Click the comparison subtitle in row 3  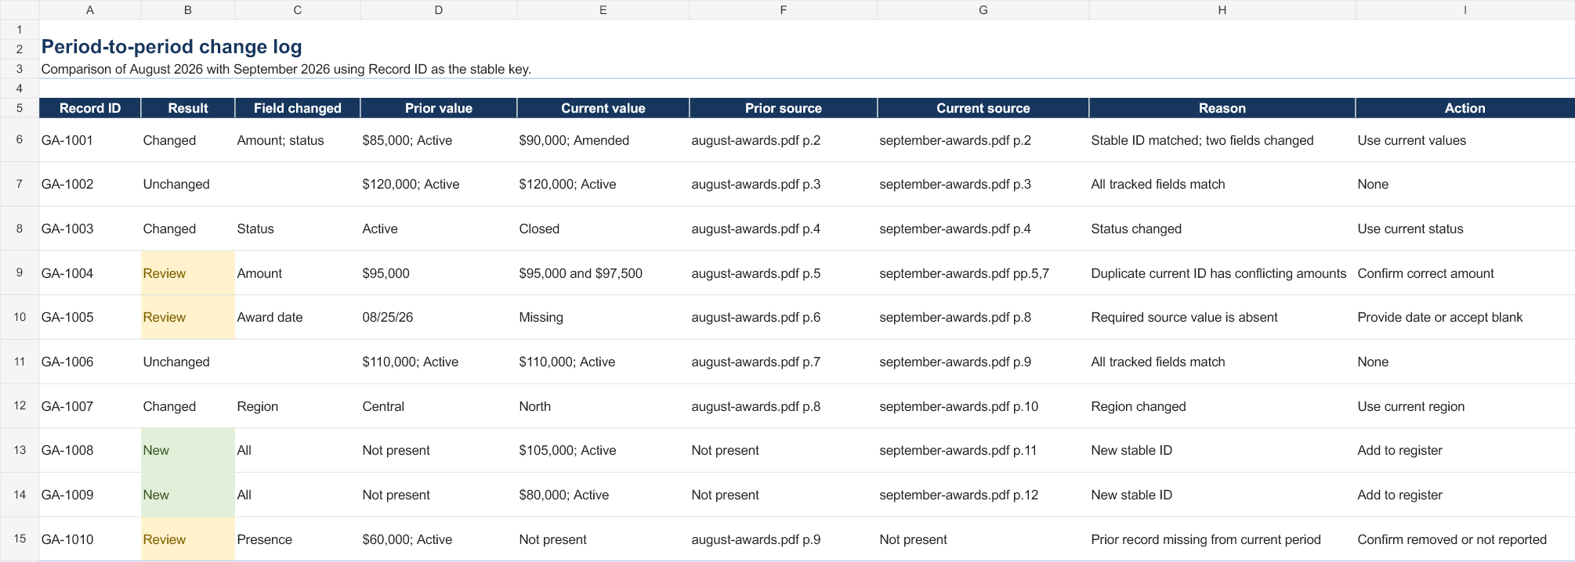[286, 69]
